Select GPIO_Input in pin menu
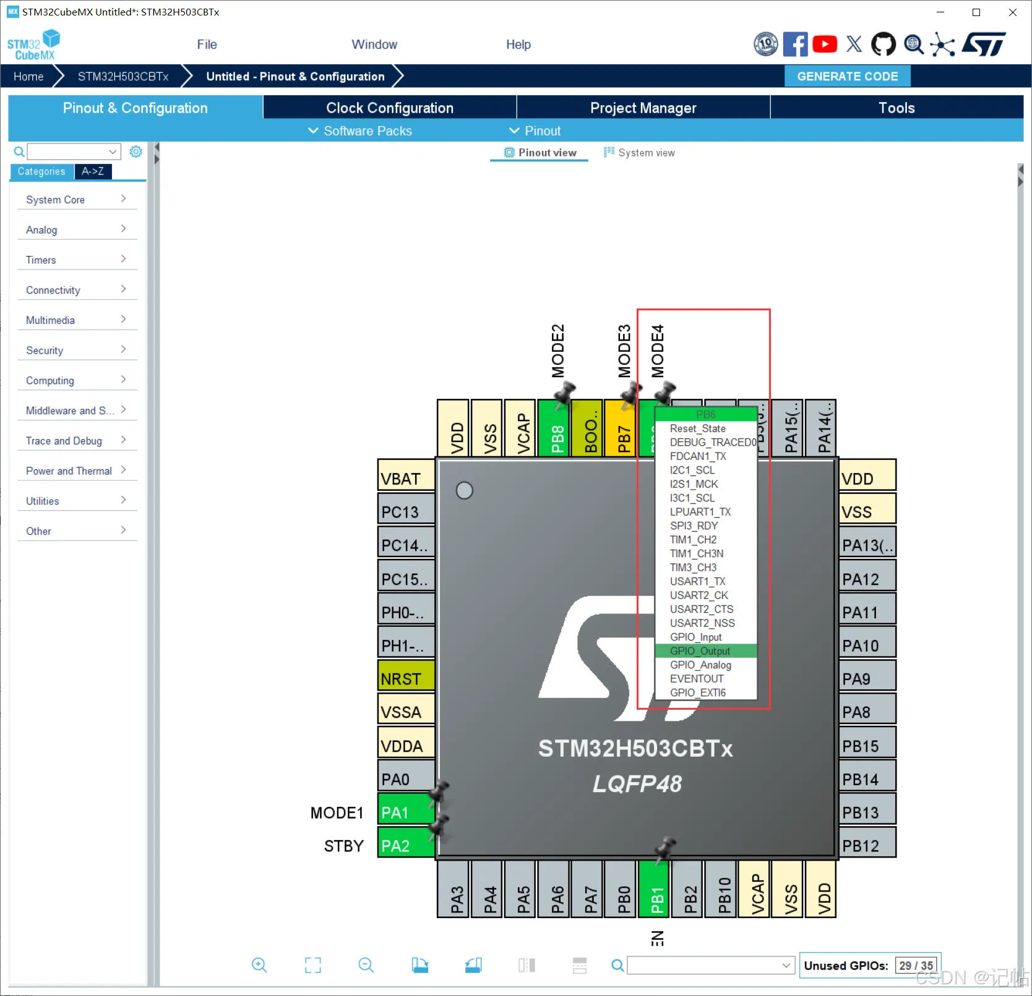Screen dimensions: 1032x996 pos(706,637)
